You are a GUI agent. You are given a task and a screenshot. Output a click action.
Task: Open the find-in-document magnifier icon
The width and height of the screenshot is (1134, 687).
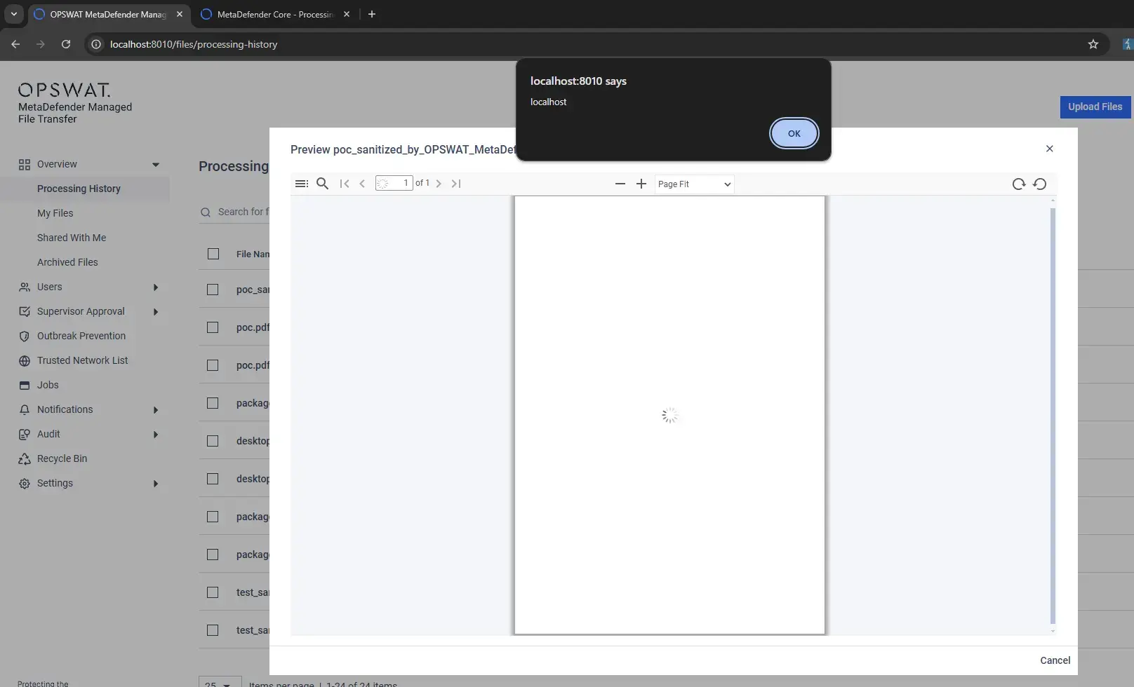pyautogui.click(x=322, y=184)
